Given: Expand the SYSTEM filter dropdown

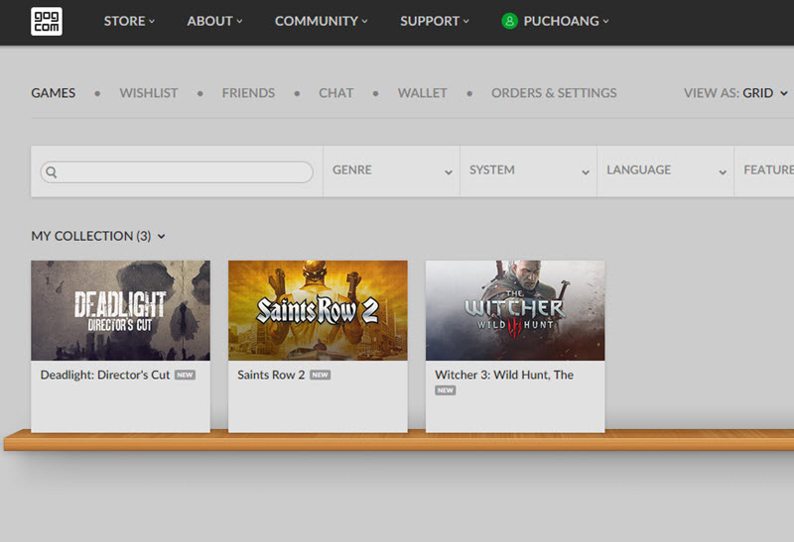Looking at the screenshot, I should point(529,171).
